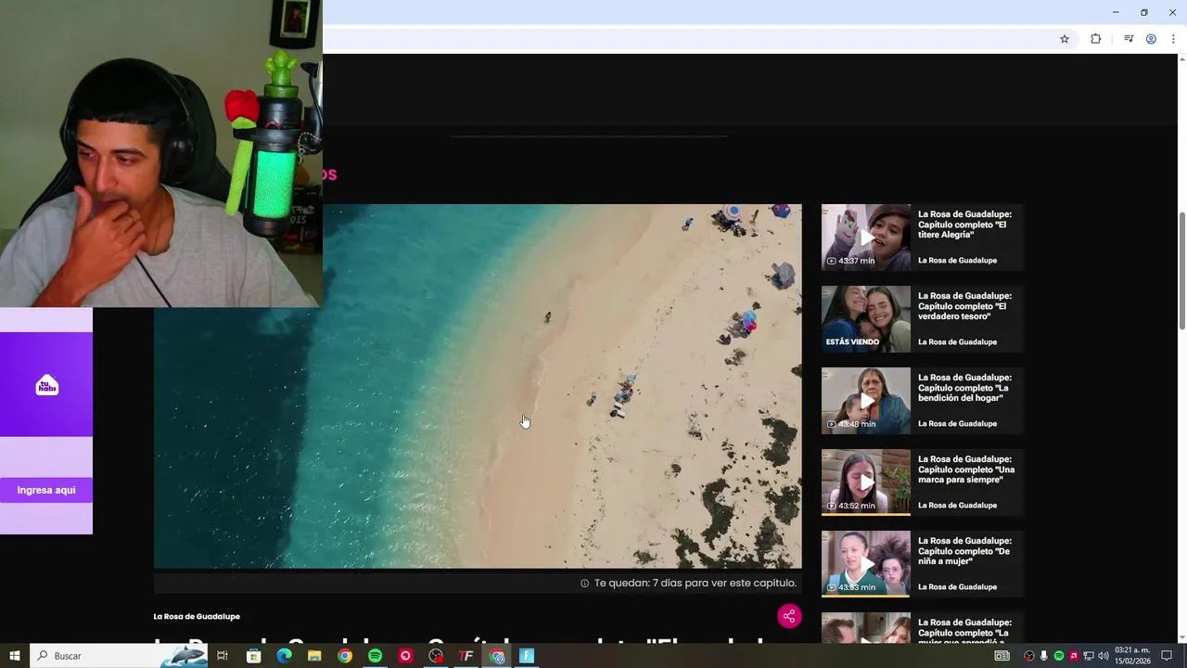The image size is (1187, 668).
Task: Open Task View on the taskbar
Action: tap(223, 656)
